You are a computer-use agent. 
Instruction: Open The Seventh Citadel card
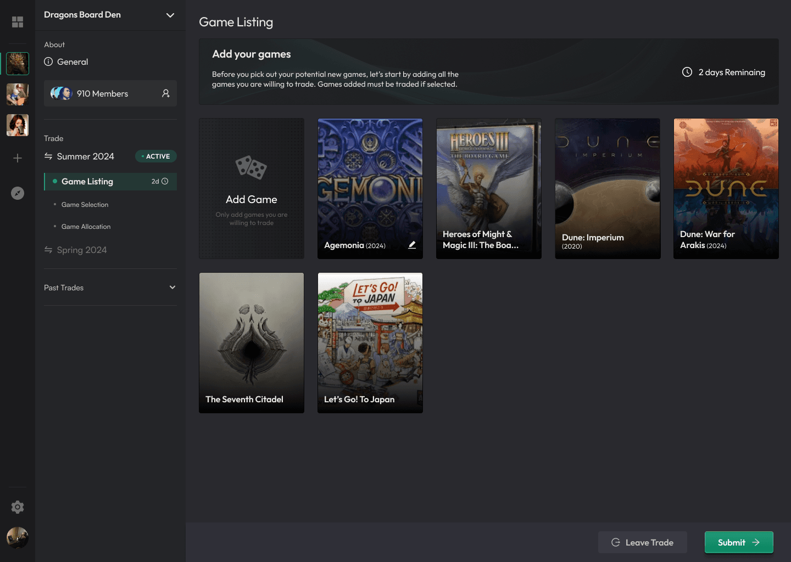(x=252, y=343)
